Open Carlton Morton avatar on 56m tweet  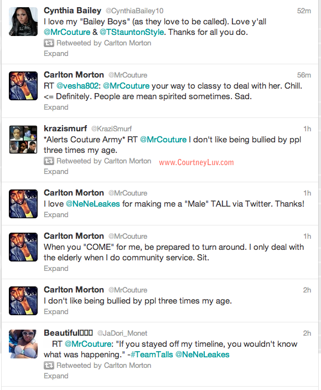(x=23, y=86)
